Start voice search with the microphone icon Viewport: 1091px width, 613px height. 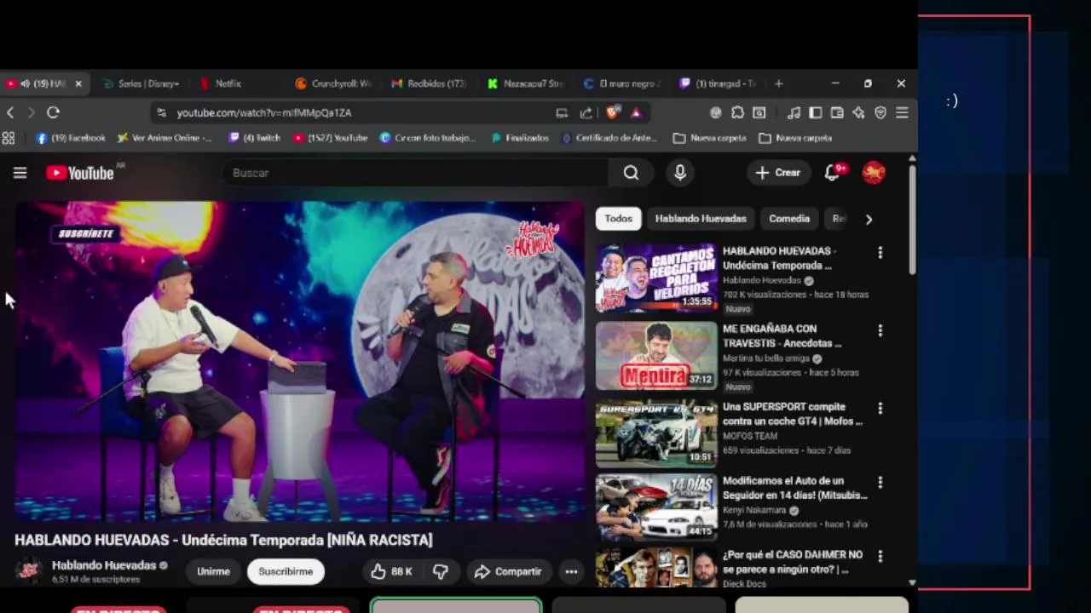point(679,173)
